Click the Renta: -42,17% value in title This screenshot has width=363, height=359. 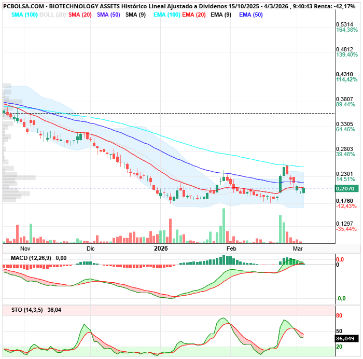click(334, 6)
